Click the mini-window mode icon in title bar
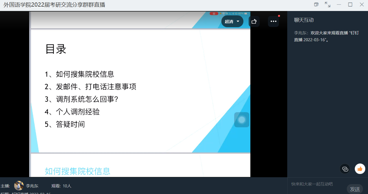The image size is (368, 194). 316,4
